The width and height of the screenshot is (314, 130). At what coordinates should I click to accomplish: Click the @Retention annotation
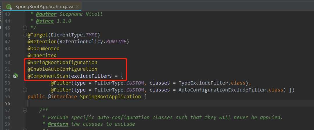[42, 42]
